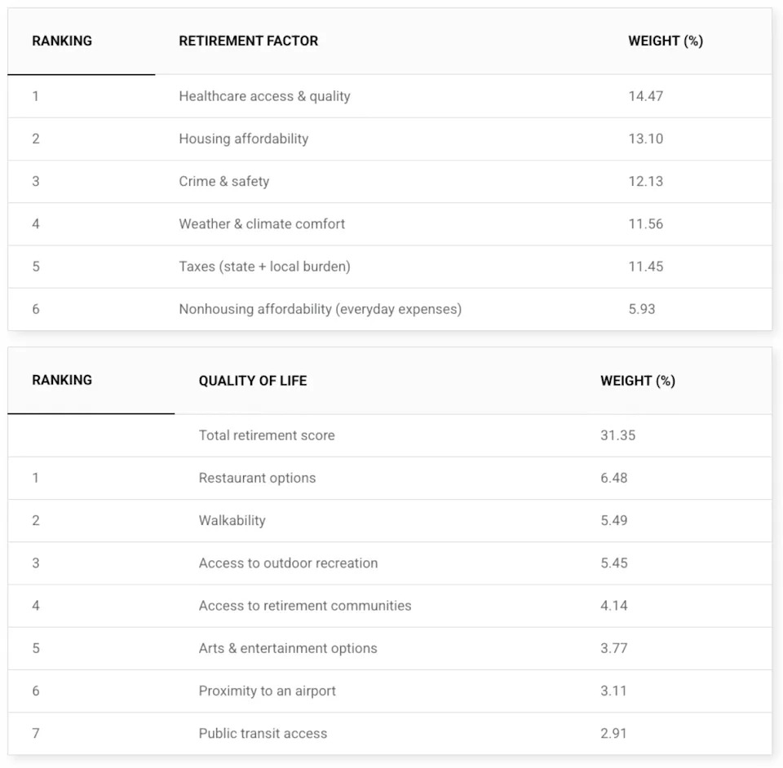Select the Total retirement score row
This screenshot has width=783, height=768.
point(267,435)
